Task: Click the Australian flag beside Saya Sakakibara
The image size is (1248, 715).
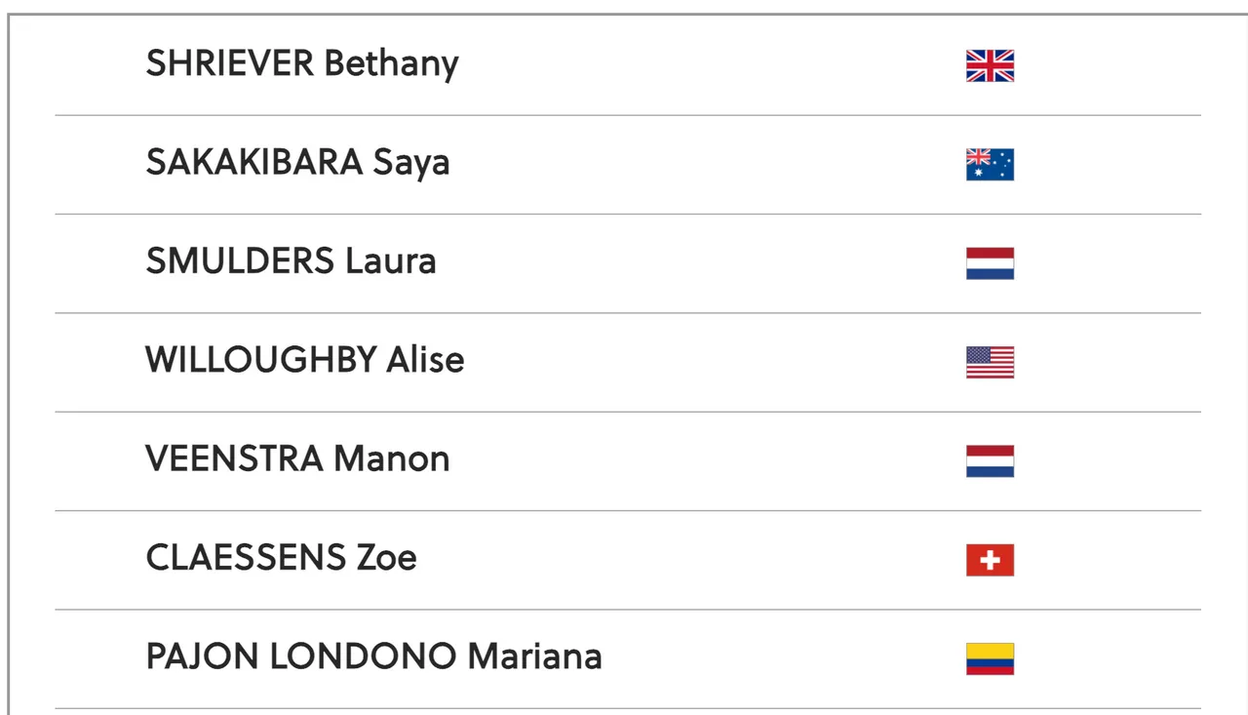Action: coord(990,165)
